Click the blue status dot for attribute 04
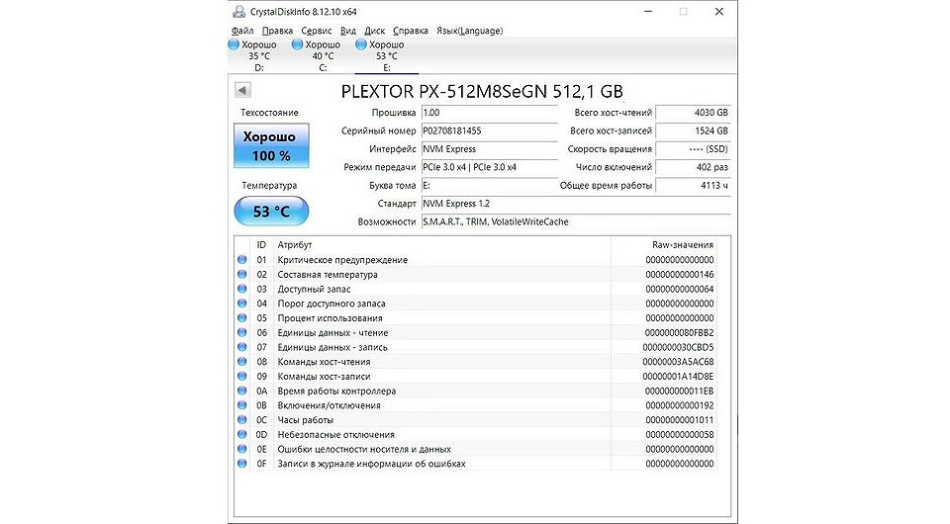Image resolution: width=950 pixels, height=524 pixels. 242,304
